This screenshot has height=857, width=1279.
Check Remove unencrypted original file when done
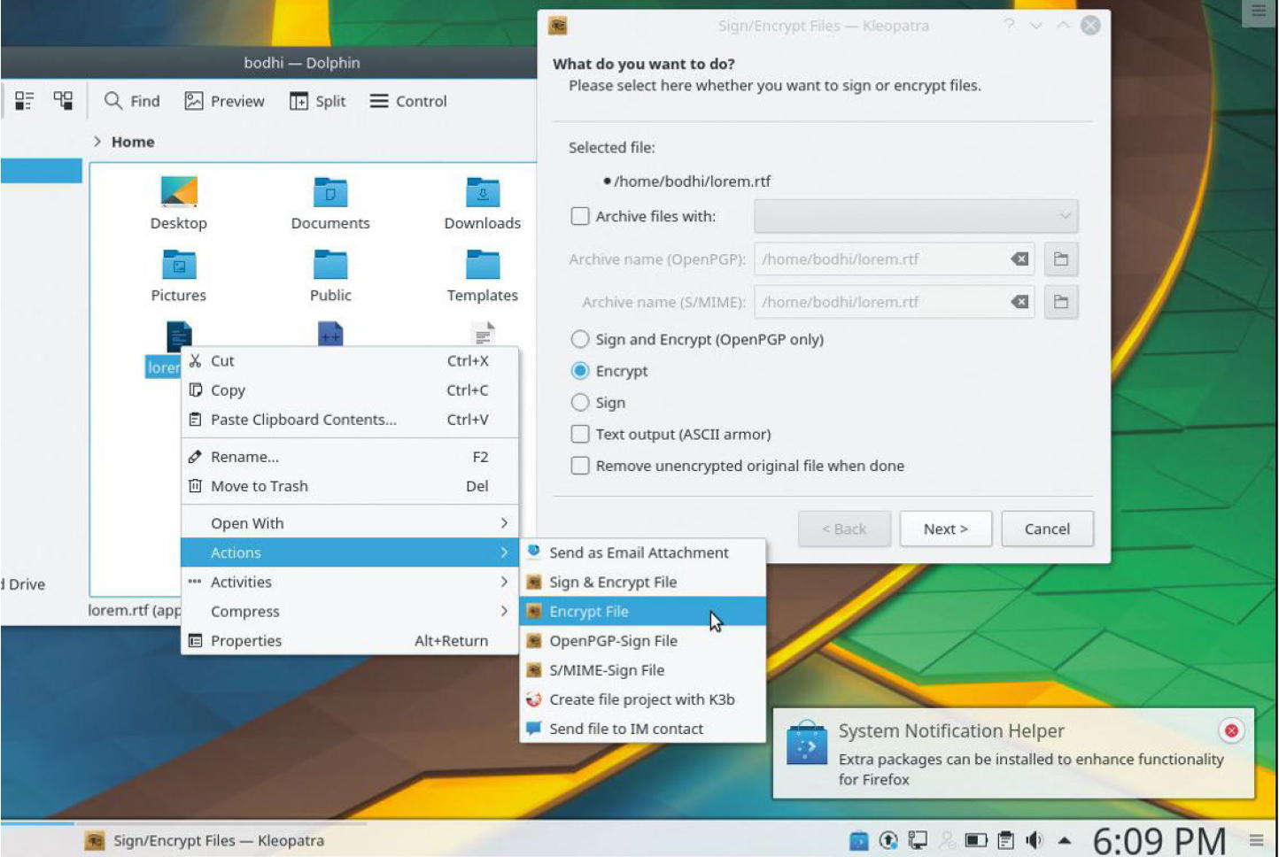click(580, 466)
